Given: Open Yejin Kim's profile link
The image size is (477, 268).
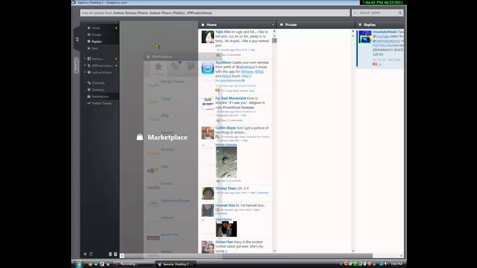Looking at the screenshot, I should click(223, 32).
